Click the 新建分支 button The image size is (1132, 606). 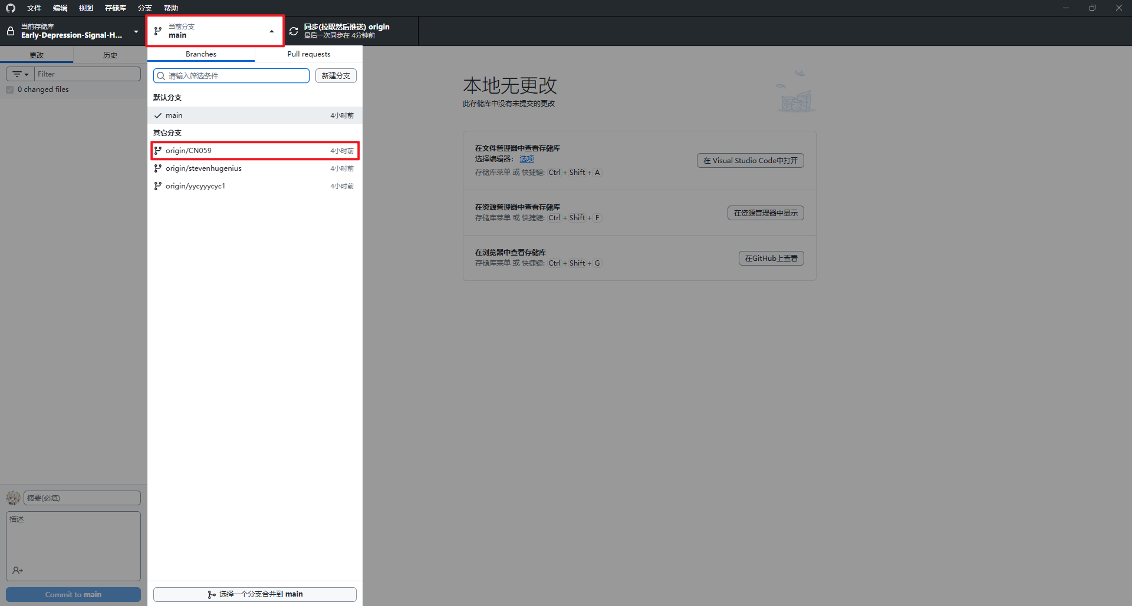pyautogui.click(x=335, y=76)
